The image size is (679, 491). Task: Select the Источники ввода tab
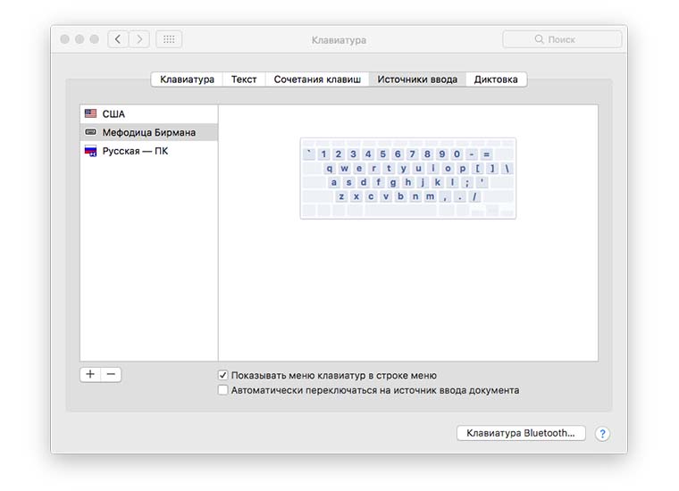point(417,79)
